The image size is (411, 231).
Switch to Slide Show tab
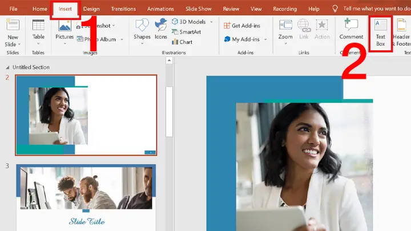199,9
